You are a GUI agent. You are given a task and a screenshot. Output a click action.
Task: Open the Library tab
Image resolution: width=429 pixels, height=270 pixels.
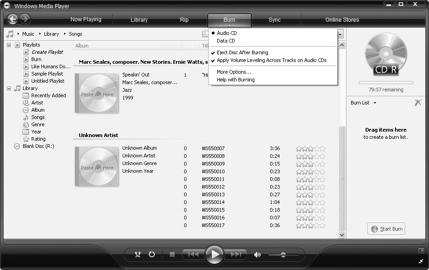(x=139, y=20)
